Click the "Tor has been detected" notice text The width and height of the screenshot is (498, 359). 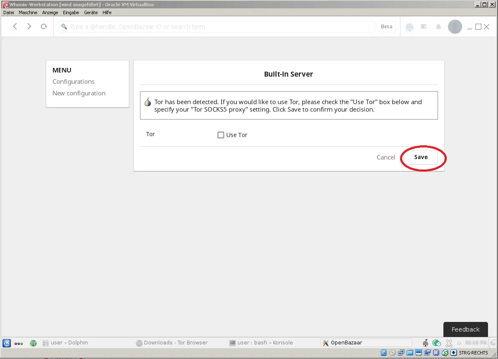click(288, 106)
